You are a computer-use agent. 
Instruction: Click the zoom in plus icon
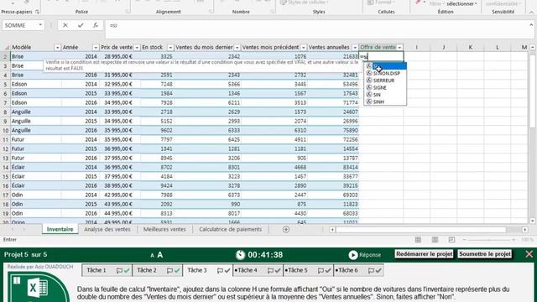[x=514, y=240]
